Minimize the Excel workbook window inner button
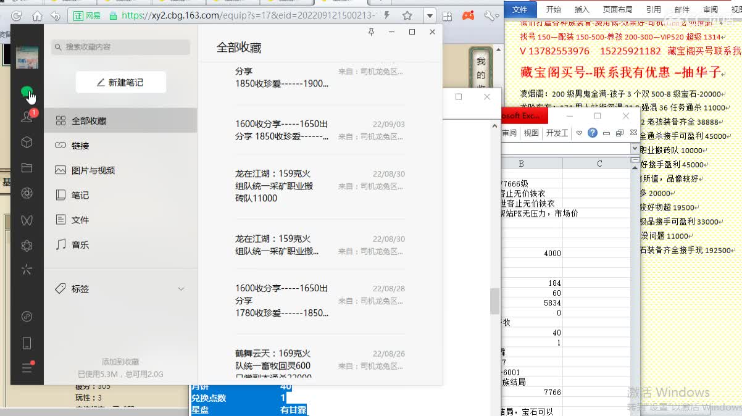 [x=606, y=133]
